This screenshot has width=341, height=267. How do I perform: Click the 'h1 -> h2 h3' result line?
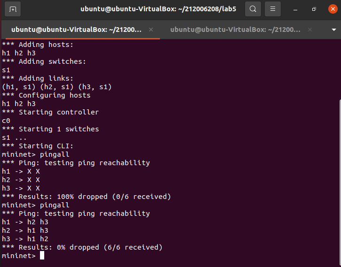tap(25, 222)
